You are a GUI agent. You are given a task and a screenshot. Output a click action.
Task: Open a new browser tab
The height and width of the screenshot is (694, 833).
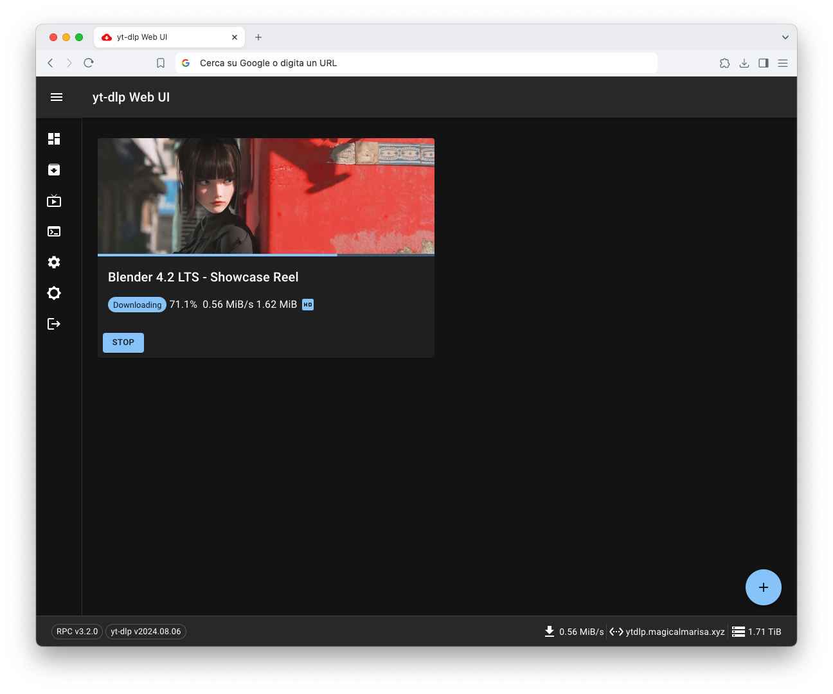[x=258, y=37]
